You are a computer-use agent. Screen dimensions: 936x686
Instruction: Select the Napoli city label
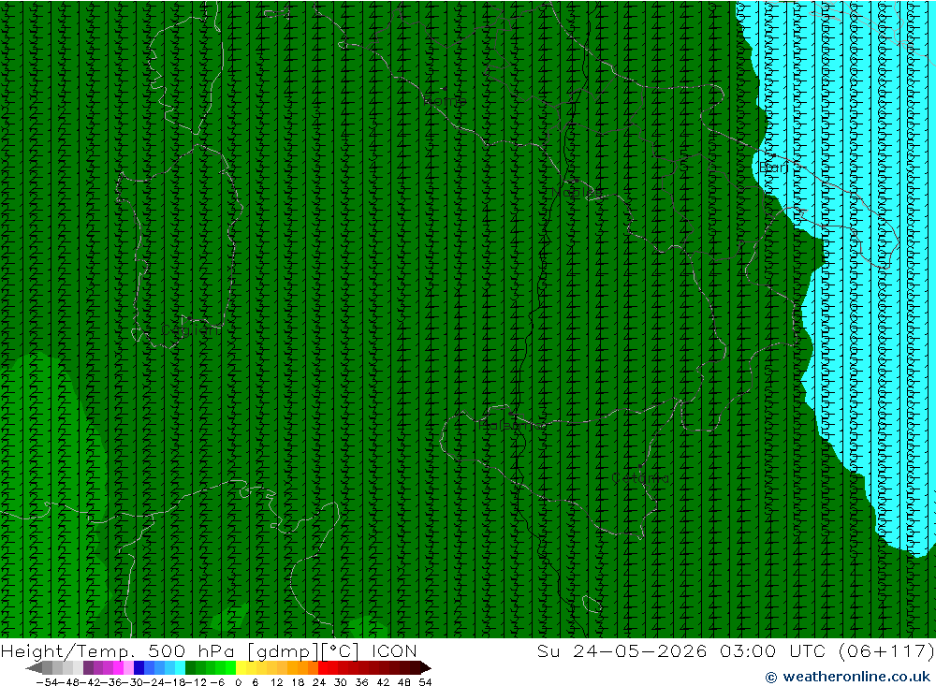tap(574, 192)
